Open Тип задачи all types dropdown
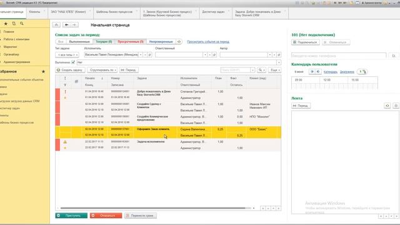Image resolution: width=400 pixels, height=225 pixels. coord(67,55)
